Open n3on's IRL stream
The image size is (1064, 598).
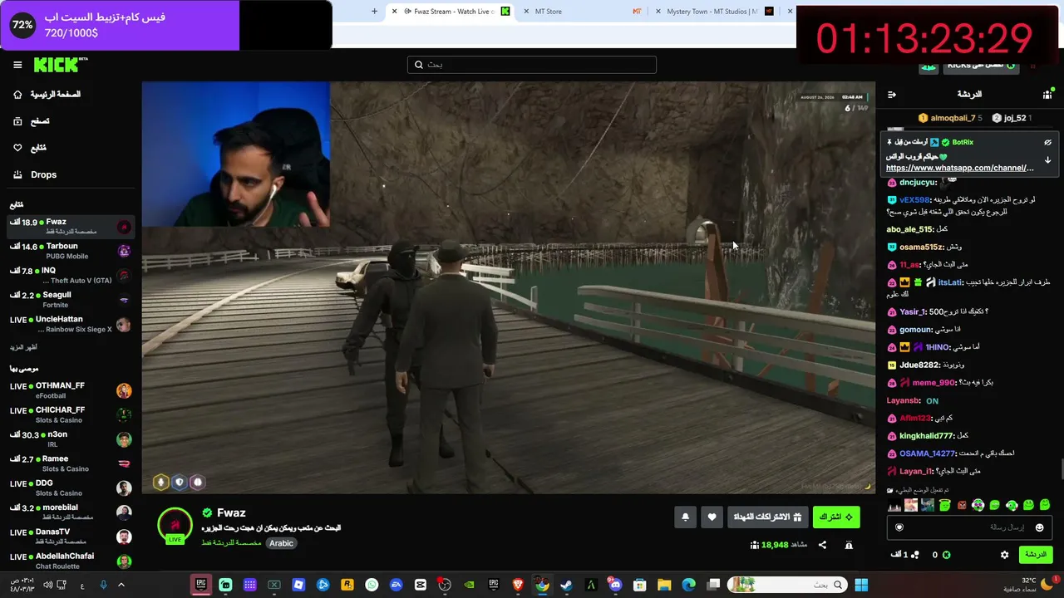coord(71,439)
